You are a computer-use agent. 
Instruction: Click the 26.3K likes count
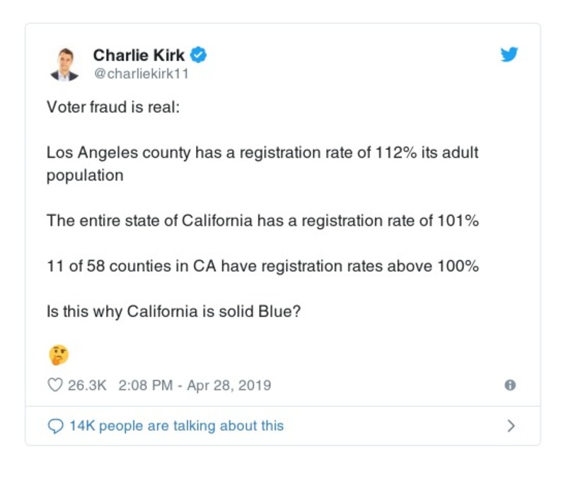(x=86, y=386)
